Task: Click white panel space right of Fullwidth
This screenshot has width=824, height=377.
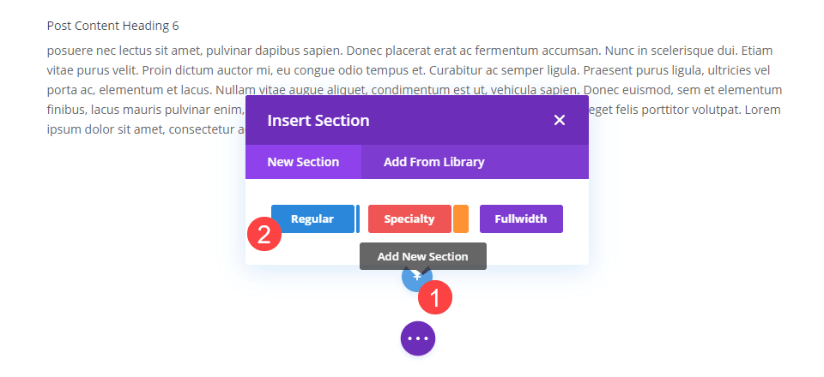Action: click(575, 218)
